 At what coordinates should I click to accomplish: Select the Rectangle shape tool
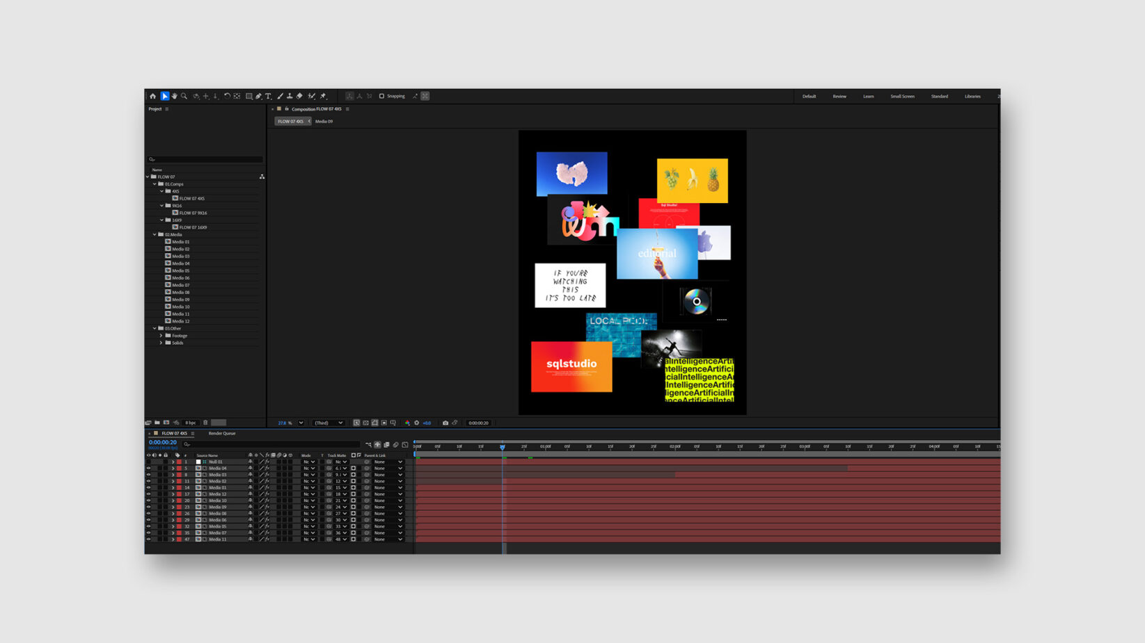click(248, 97)
